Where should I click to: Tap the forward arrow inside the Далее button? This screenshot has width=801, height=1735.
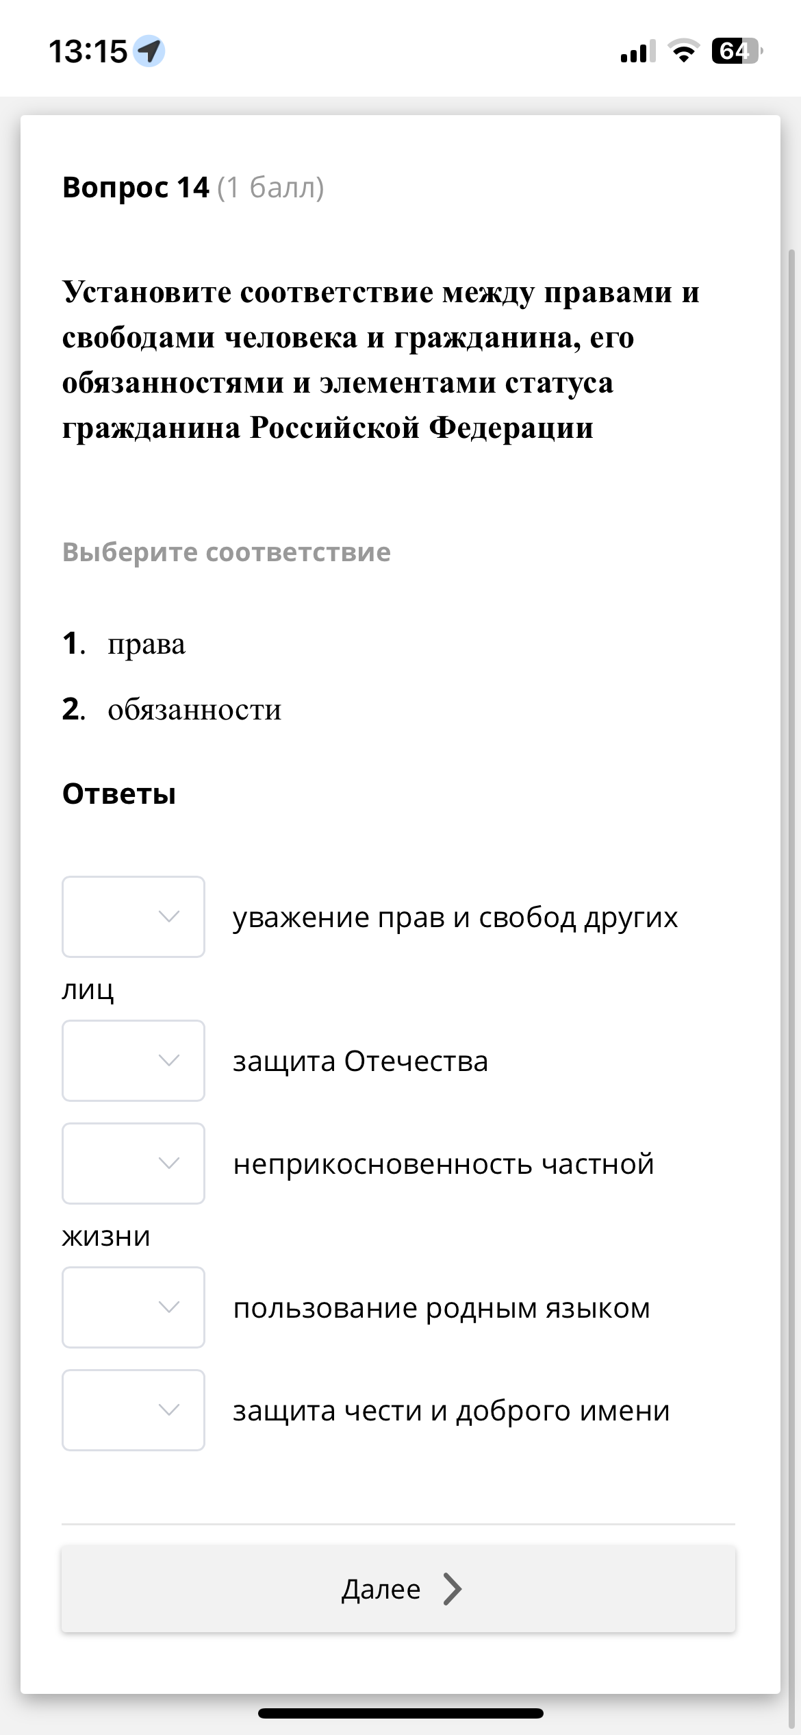[x=453, y=1588]
